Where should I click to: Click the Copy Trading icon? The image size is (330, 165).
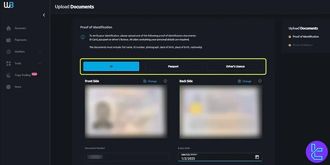click(8, 75)
